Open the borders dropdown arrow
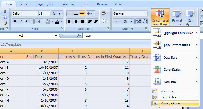 pos(42,21)
